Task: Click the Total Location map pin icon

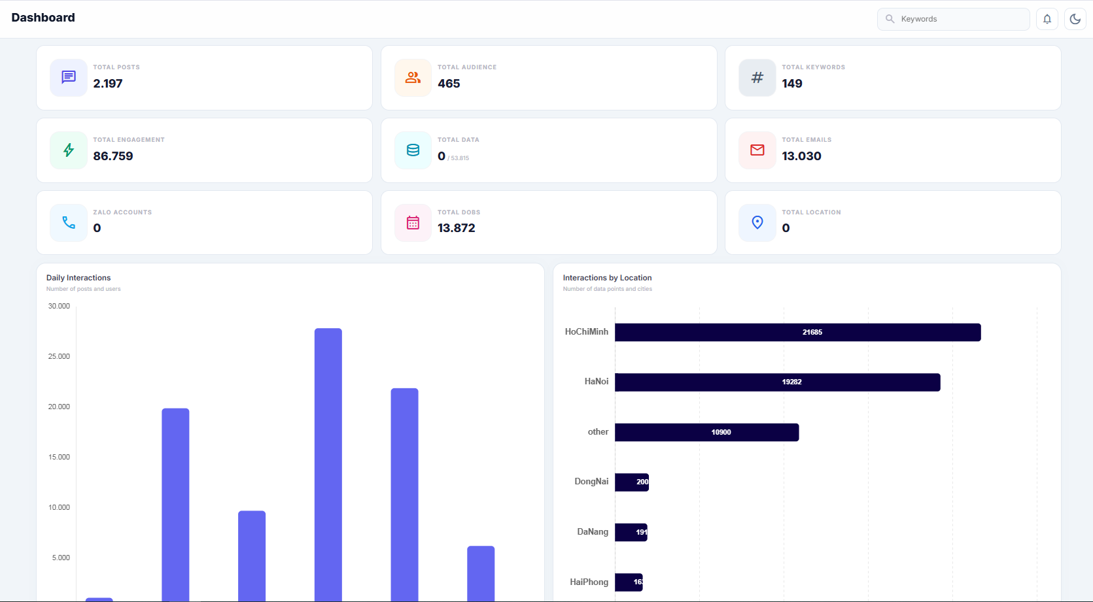Action: click(x=757, y=222)
